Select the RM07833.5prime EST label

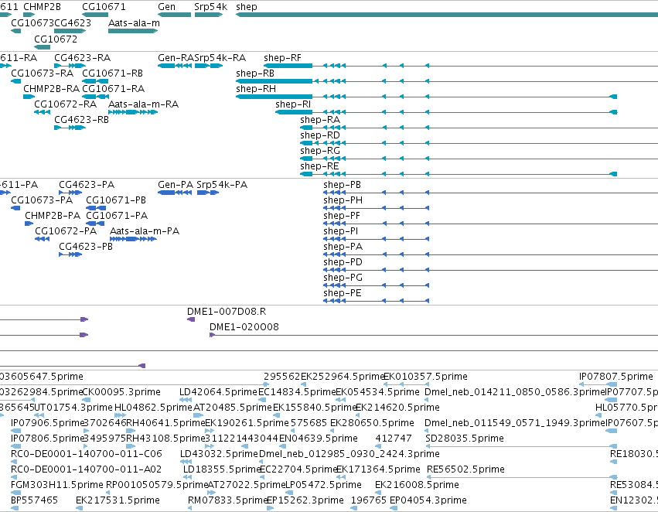(227, 500)
